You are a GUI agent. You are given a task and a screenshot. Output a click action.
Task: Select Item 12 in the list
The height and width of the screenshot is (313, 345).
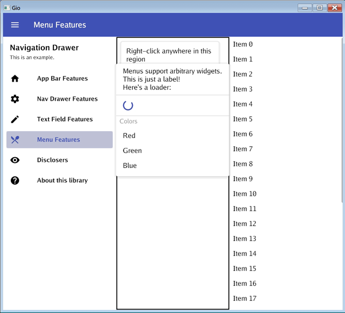pos(244,224)
